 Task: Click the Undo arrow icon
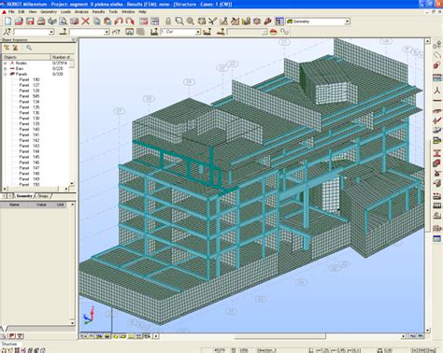[x=119, y=21]
